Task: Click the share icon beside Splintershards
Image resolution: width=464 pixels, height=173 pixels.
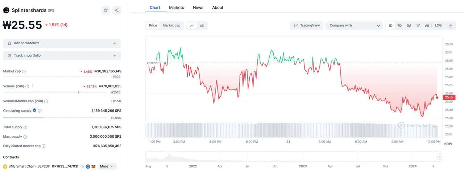Action: 117,10
